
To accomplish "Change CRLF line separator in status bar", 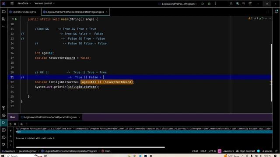I will click(203, 151).
